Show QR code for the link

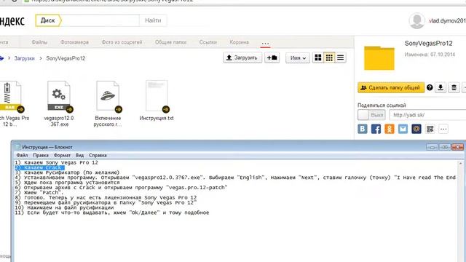pos(430,129)
